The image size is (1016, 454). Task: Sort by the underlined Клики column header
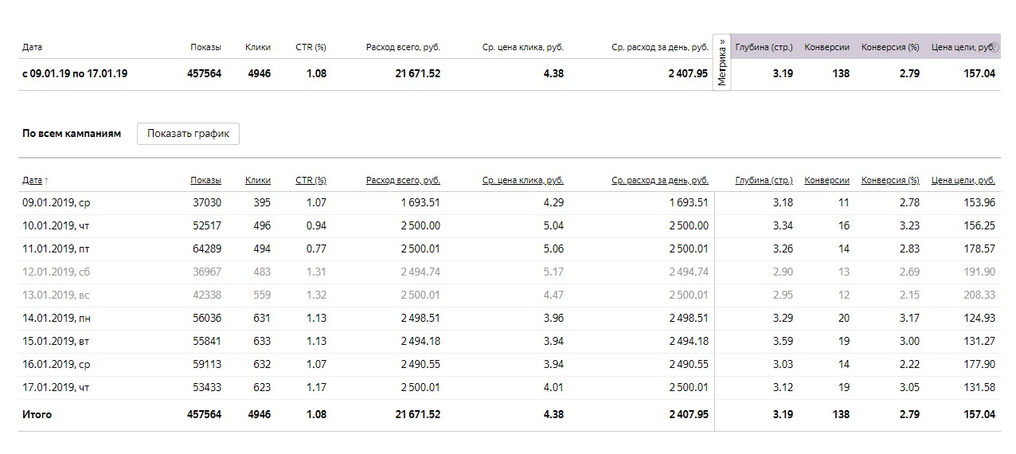click(x=258, y=181)
